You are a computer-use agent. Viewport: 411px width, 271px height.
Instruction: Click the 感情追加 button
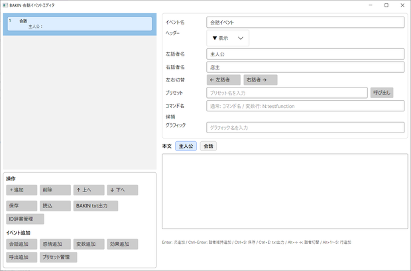55,244
